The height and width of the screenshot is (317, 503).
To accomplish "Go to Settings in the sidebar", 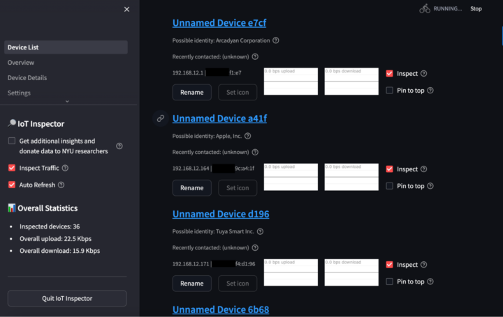I will (x=20, y=93).
